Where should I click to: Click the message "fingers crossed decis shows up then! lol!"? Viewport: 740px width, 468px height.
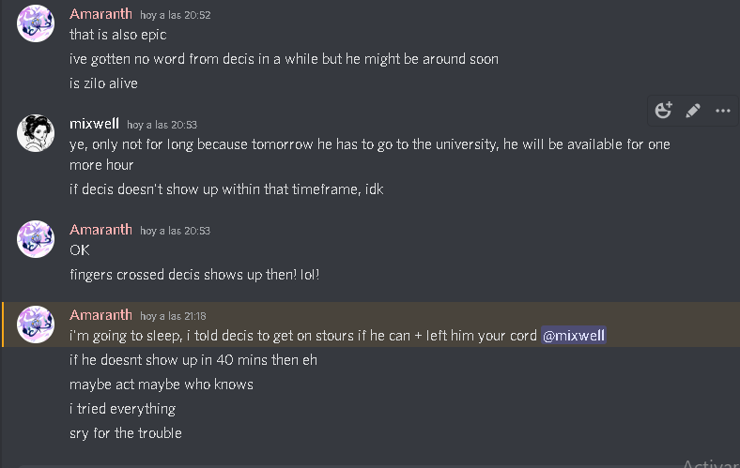194,275
